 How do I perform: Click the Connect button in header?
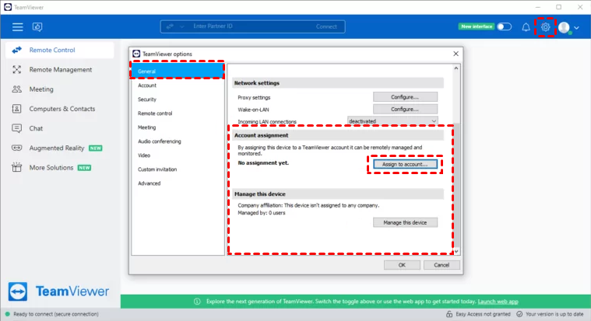tap(326, 26)
